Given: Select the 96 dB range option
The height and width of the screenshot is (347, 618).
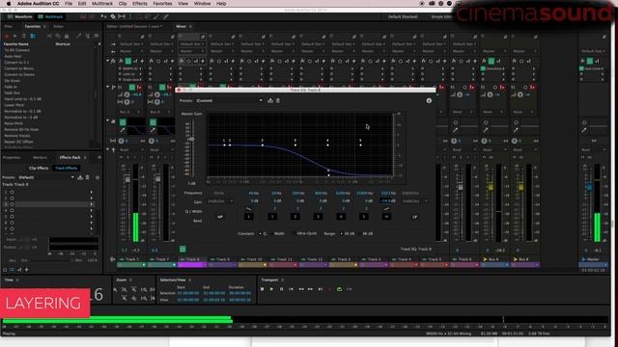Looking at the screenshot, I should coord(367,233).
